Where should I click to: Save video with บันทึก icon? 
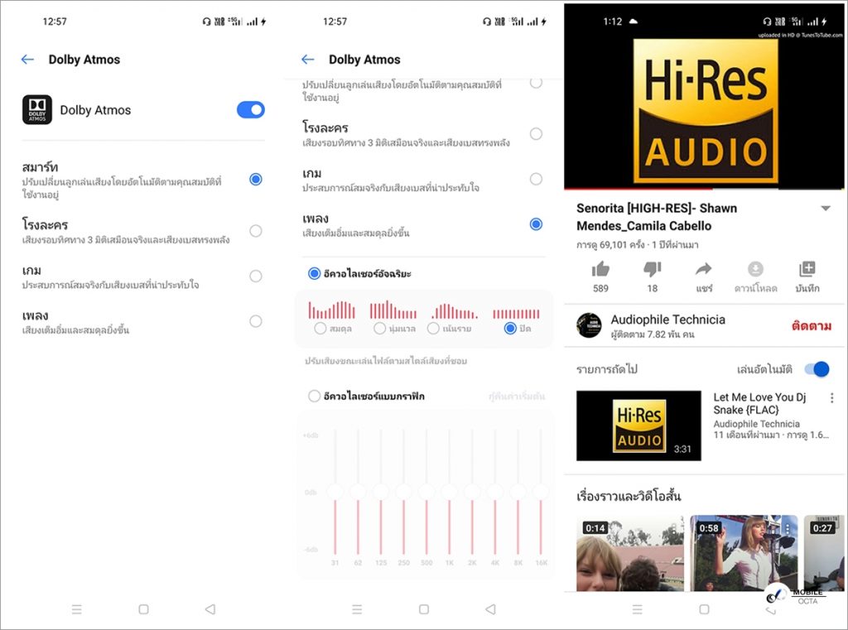pos(807,269)
